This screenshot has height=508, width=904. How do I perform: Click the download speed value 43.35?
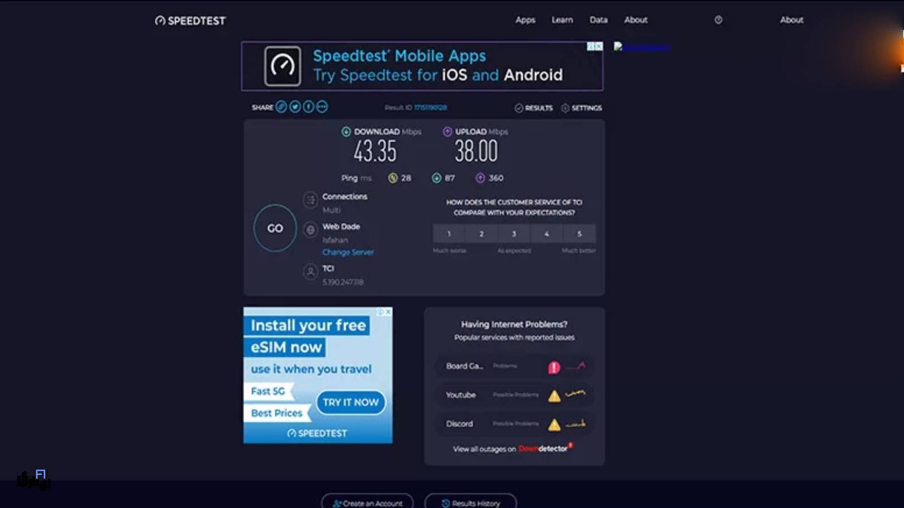point(375,151)
